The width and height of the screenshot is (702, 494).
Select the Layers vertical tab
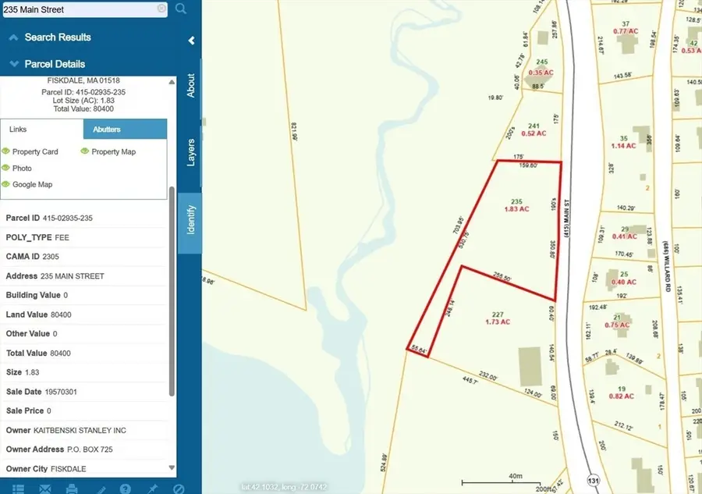point(190,152)
